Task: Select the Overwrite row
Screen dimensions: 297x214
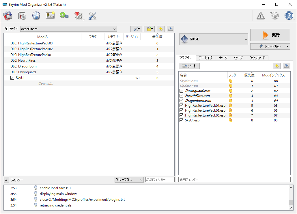Action: pyautogui.click(x=89, y=83)
